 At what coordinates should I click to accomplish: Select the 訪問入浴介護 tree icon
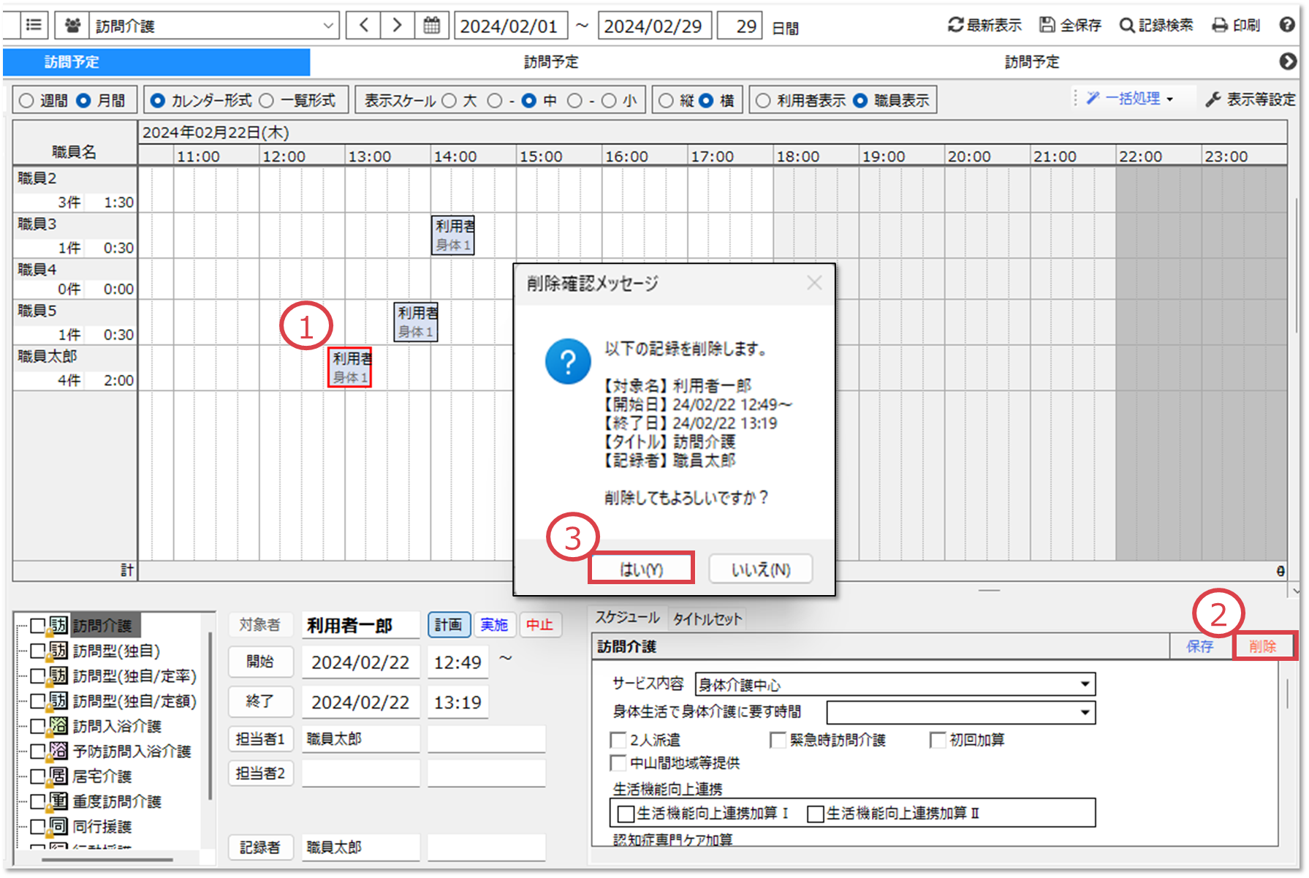point(59,725)
